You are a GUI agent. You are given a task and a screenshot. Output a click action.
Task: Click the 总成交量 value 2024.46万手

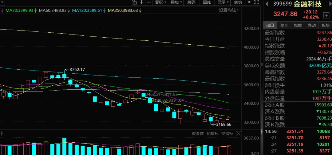click(x=319, y=59)
